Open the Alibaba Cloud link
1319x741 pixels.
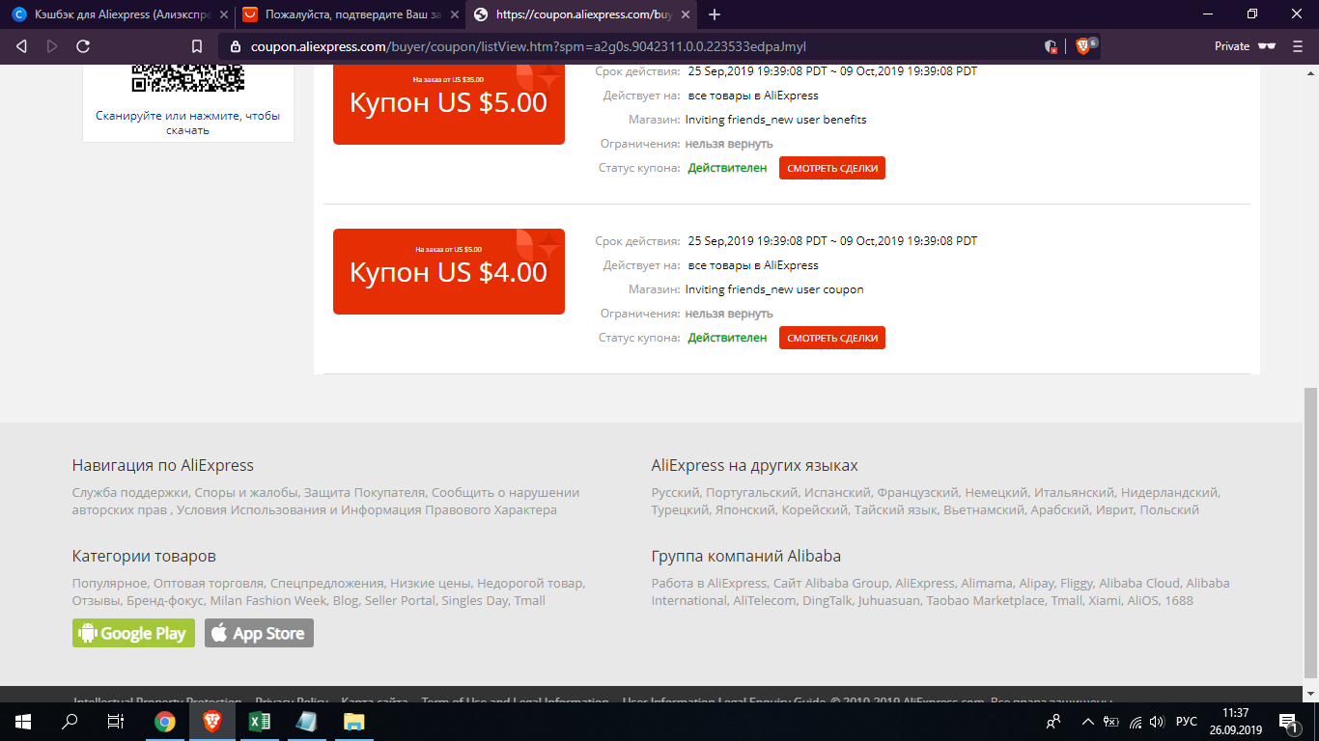(1139, 583)
